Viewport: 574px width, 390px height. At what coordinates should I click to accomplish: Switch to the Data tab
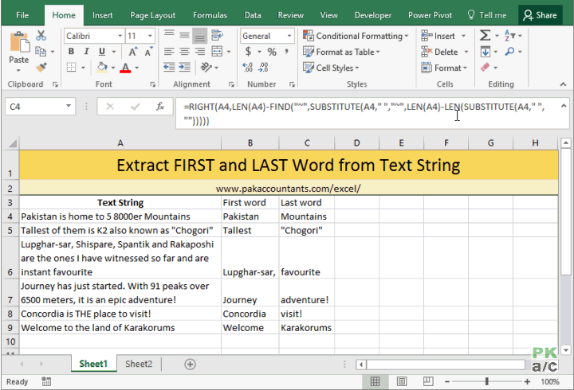[x=253, y=15]
